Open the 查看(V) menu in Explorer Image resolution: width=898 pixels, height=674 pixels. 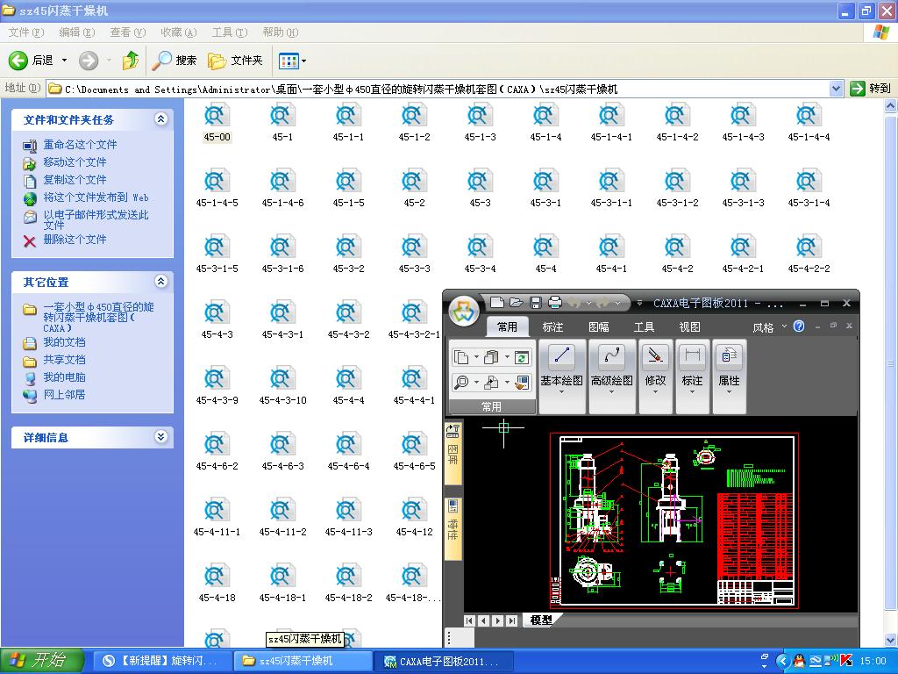point(127,32)
